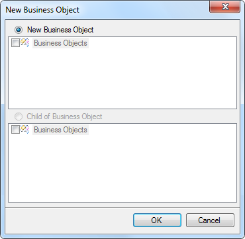Click the Child of Business Object label text
The height and width of the screenshot is (239, 245).
[x=64, y=117]
